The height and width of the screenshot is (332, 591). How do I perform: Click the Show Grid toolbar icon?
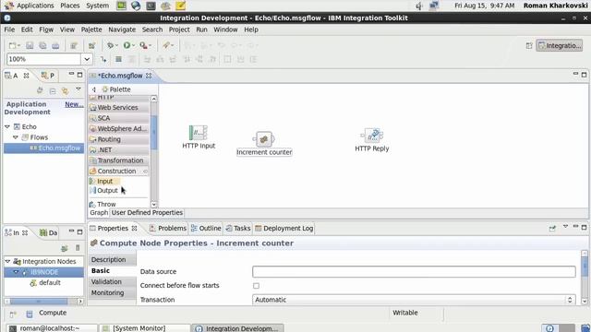pyautogui.click(x=118, y=59)
